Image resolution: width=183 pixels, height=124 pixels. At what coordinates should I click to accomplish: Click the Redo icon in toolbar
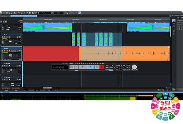click(x=71, y=13)
